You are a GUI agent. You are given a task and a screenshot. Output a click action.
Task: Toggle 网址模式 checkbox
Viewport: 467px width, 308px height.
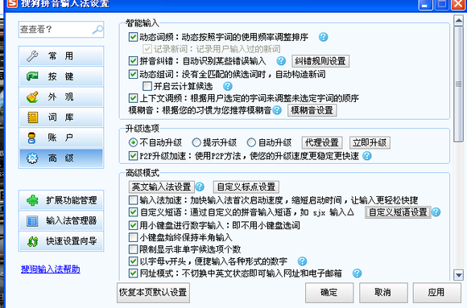(133, 273)
